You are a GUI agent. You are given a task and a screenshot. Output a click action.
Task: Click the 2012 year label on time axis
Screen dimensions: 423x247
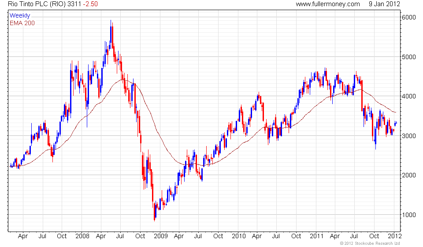[395, 236]
